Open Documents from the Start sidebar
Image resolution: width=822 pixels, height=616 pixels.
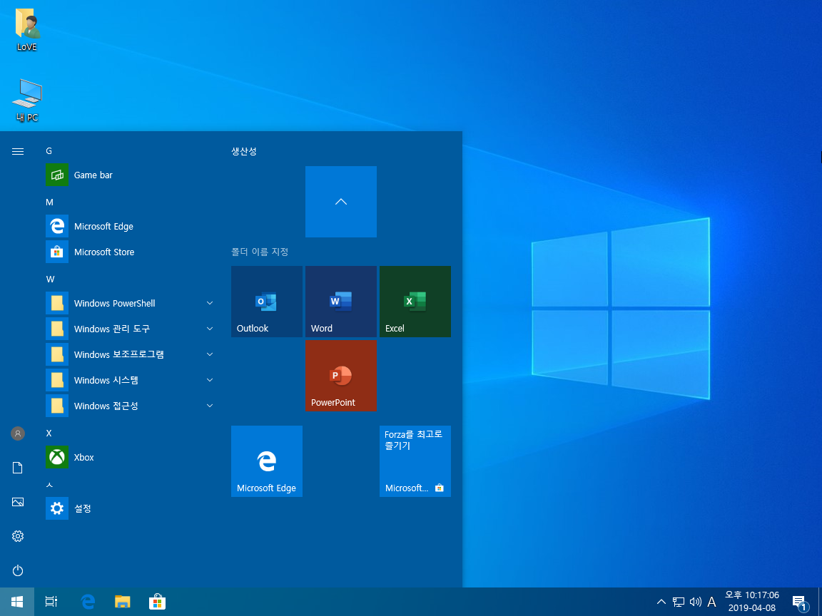[x=18, y=468]
